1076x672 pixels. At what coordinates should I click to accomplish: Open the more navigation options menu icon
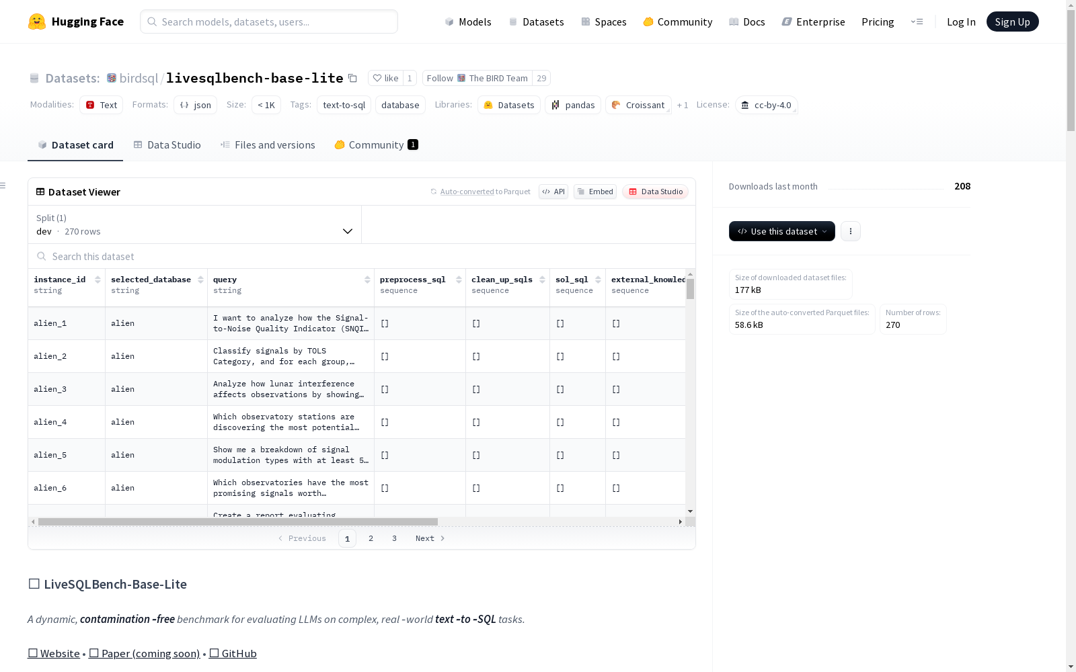click(x=917, y=22)
